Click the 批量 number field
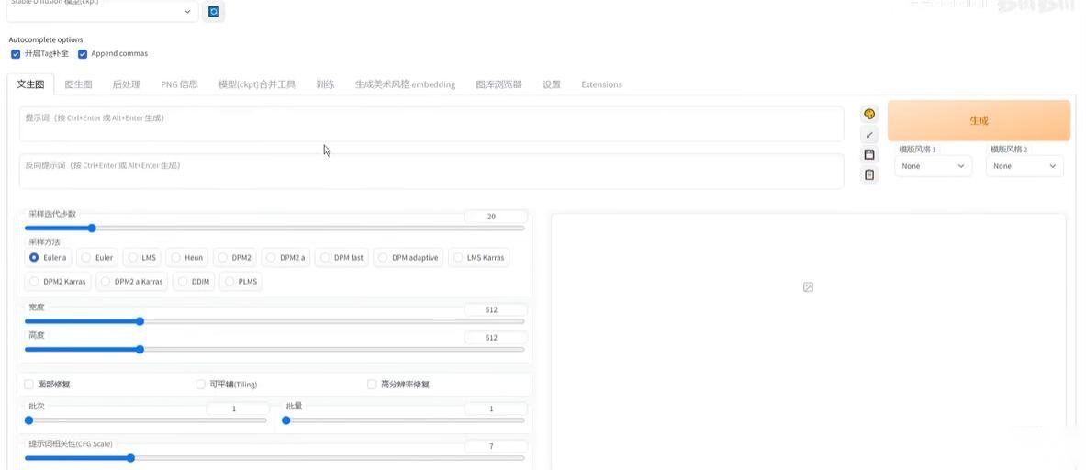 coord(495,409)
